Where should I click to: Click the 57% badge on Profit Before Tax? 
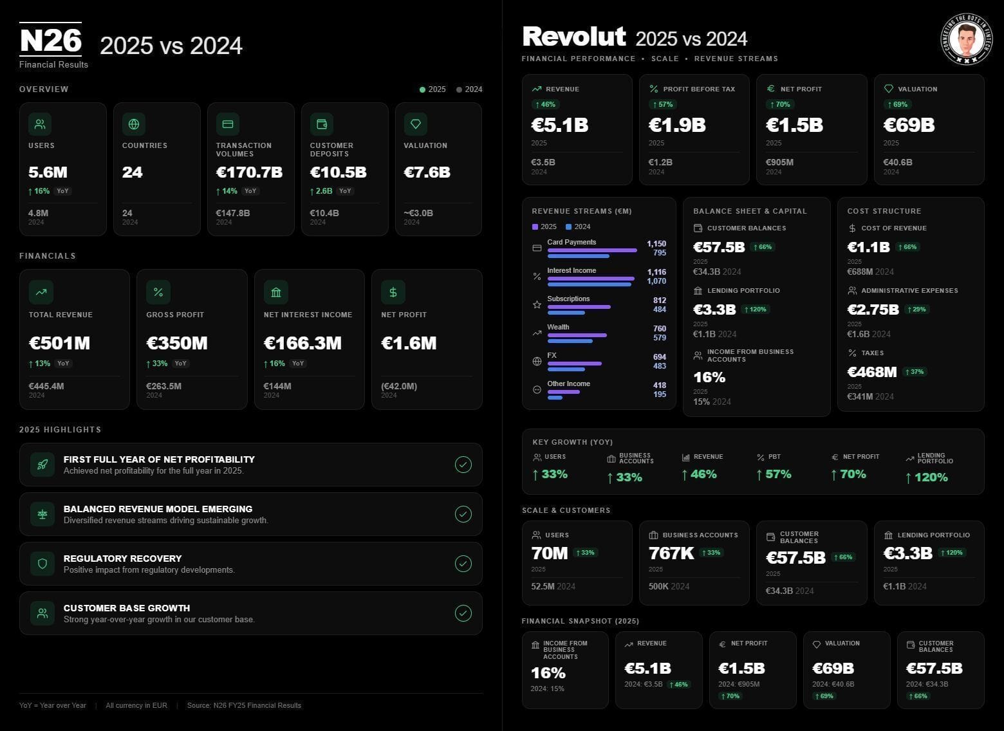click(x=662, y=104)
